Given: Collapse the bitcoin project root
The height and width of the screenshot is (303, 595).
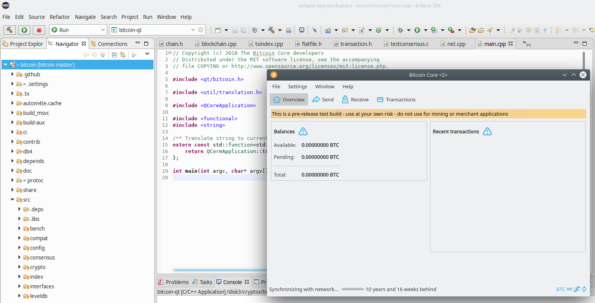Looking at the screenshot, I should [5, 64].
